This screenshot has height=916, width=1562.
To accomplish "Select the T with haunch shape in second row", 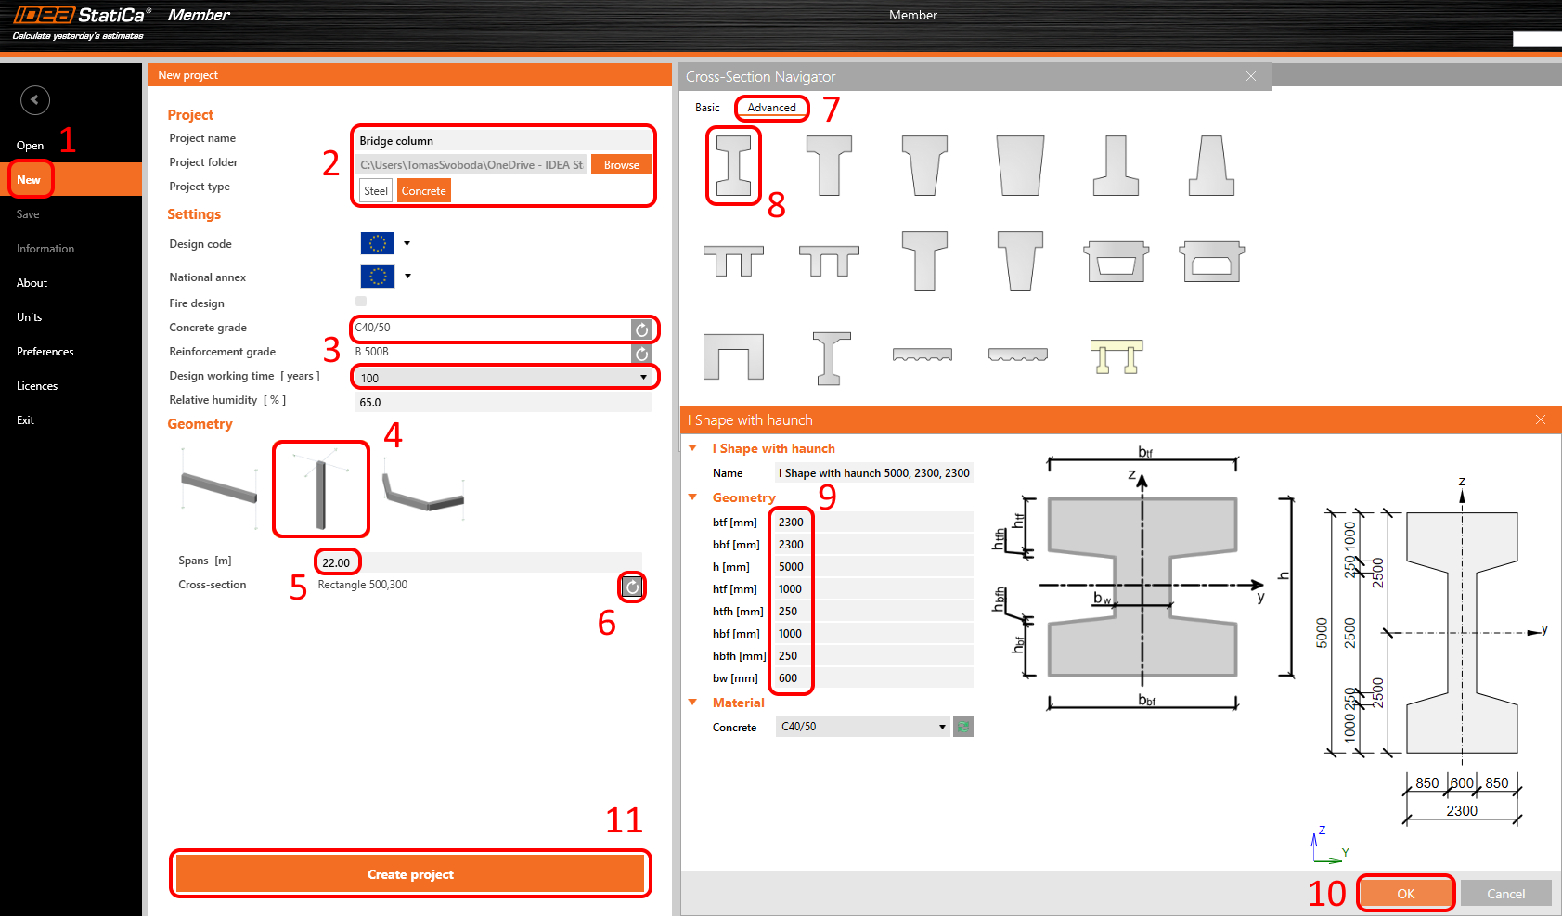I will [924, 261].
